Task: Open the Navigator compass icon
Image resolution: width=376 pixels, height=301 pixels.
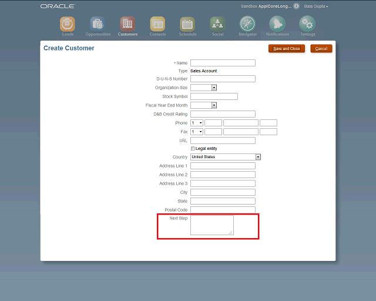Action: coord(247,24)
